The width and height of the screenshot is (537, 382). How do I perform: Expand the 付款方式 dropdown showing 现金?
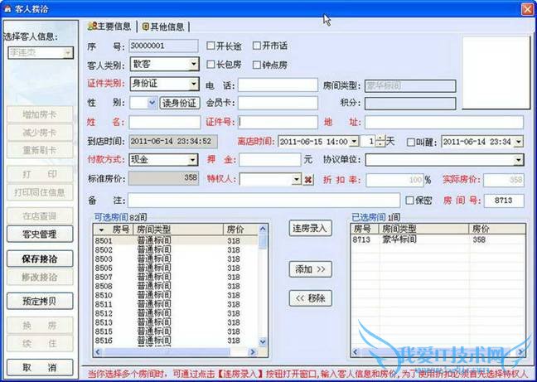pyautogui.click(x=193, y=160)
